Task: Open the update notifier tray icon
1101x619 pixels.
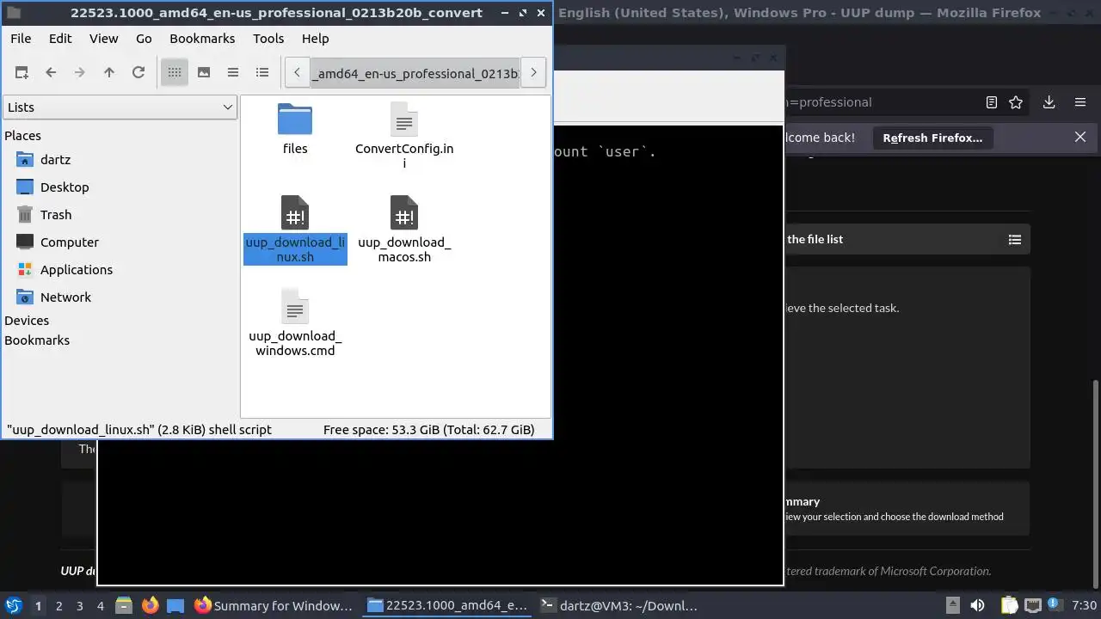Action: [1054, 605]
